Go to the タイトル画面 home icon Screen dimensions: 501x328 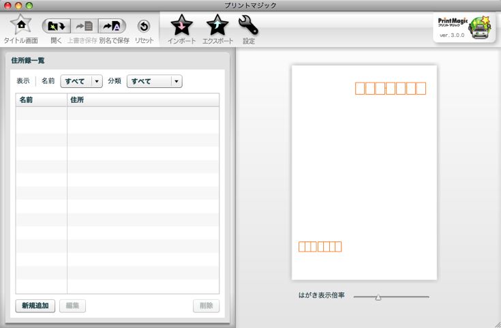click(x=21, y=25)
